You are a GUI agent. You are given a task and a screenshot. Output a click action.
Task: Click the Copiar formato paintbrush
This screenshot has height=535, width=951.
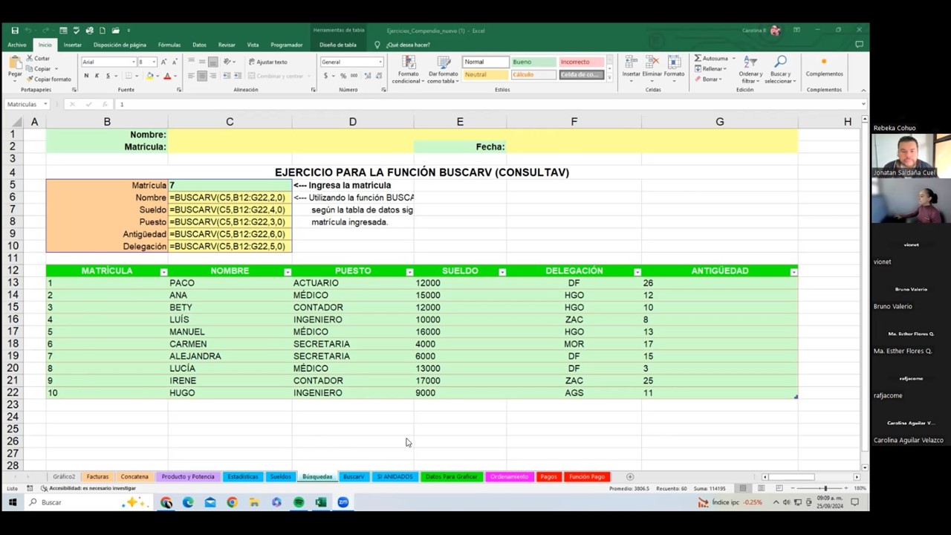[48, 79]
